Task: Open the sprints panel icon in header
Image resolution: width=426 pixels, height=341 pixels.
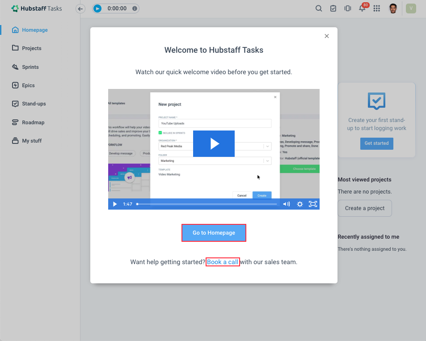Action: coord(347,8)
